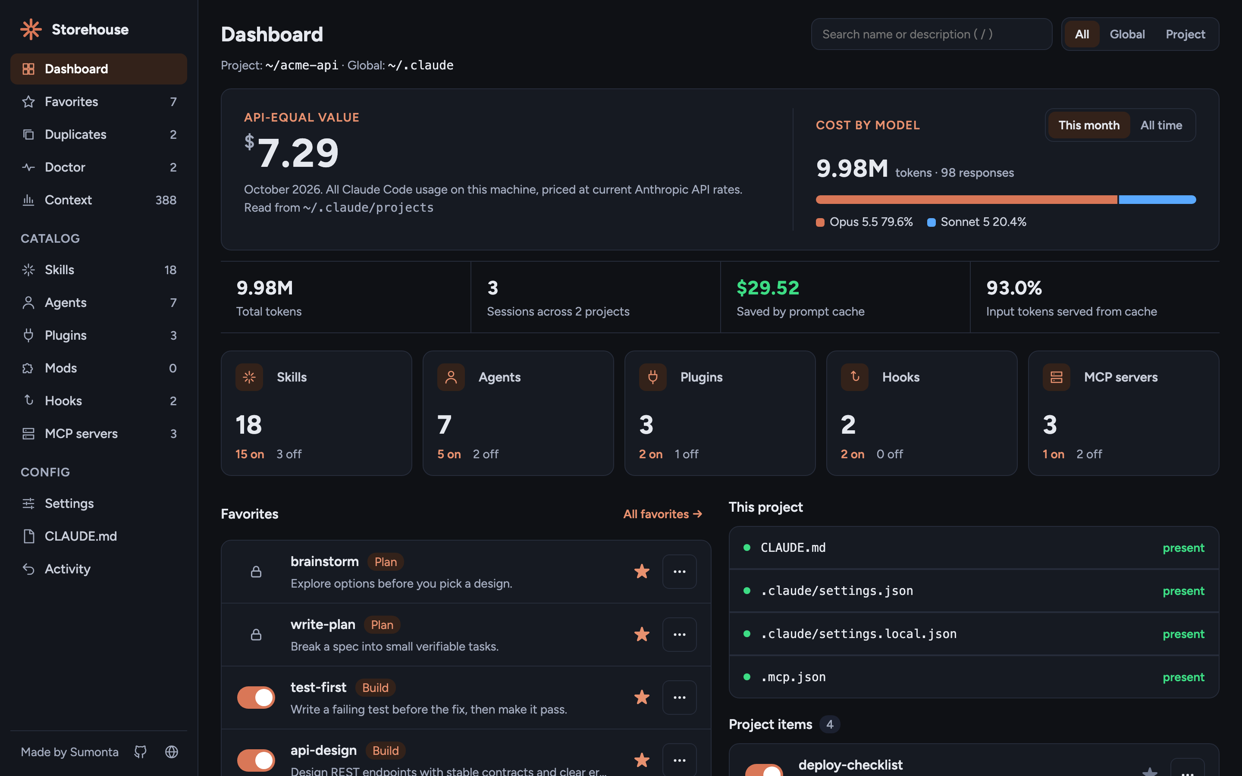Click the Storehouse asterisk logo icon
The width and height of the screenshot is (1242, 776).
coord(31,29)
